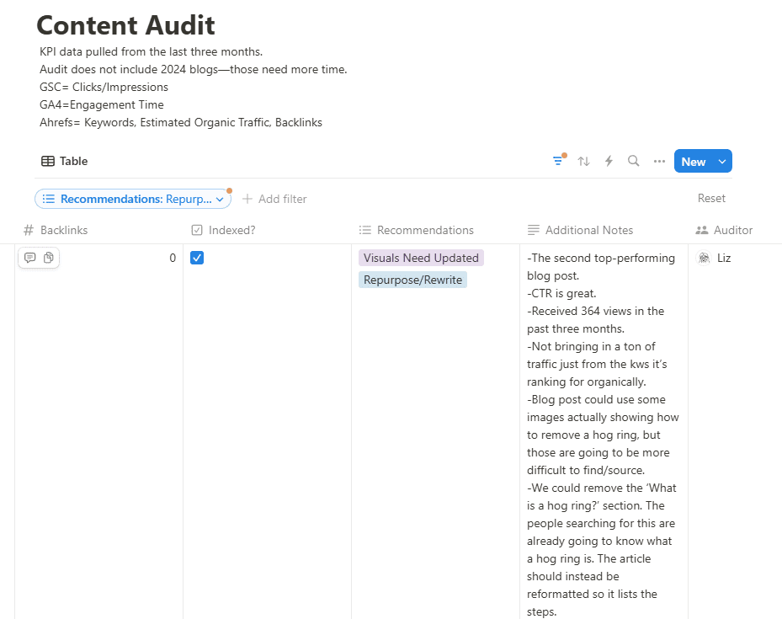This screenshot has height=619, width=782.
Task: Open search with the magnifying glass icon
Action: point(633,161)
